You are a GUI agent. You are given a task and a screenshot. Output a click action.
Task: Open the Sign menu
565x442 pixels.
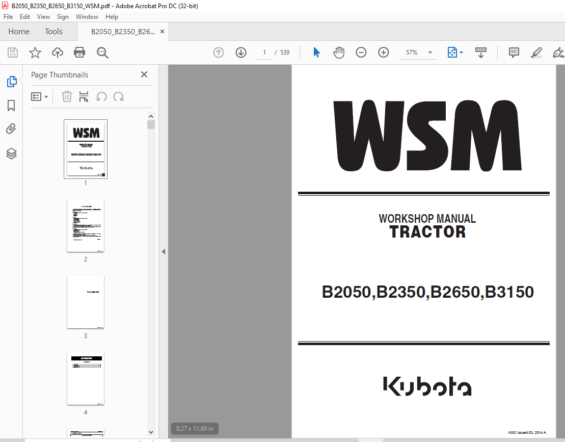point(63,17)
